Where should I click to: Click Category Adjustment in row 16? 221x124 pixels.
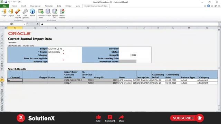click(207, 83)
